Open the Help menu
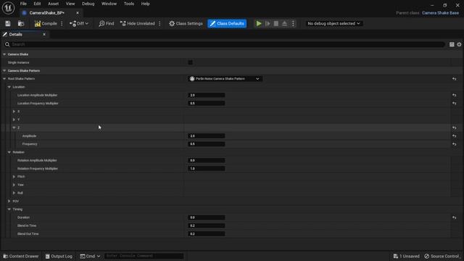The height and width of the screenshot is (261, 464). 145,4
